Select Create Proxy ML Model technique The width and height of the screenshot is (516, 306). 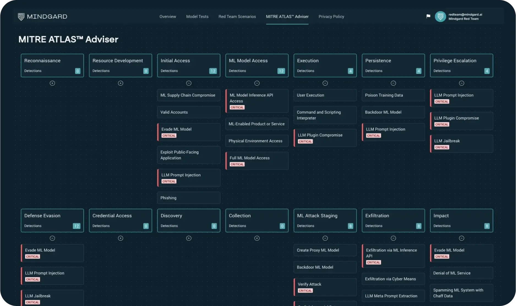coord(325,250)
